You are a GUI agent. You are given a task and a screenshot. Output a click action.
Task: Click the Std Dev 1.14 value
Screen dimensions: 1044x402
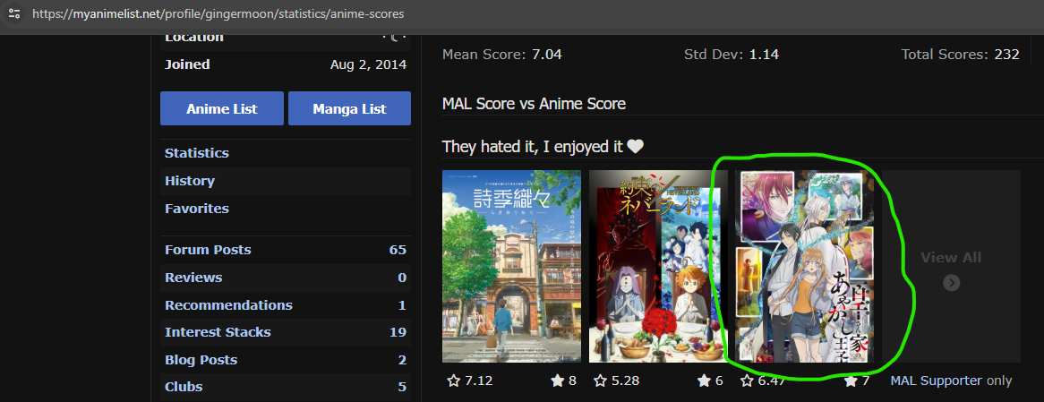(x=765, y=55)
